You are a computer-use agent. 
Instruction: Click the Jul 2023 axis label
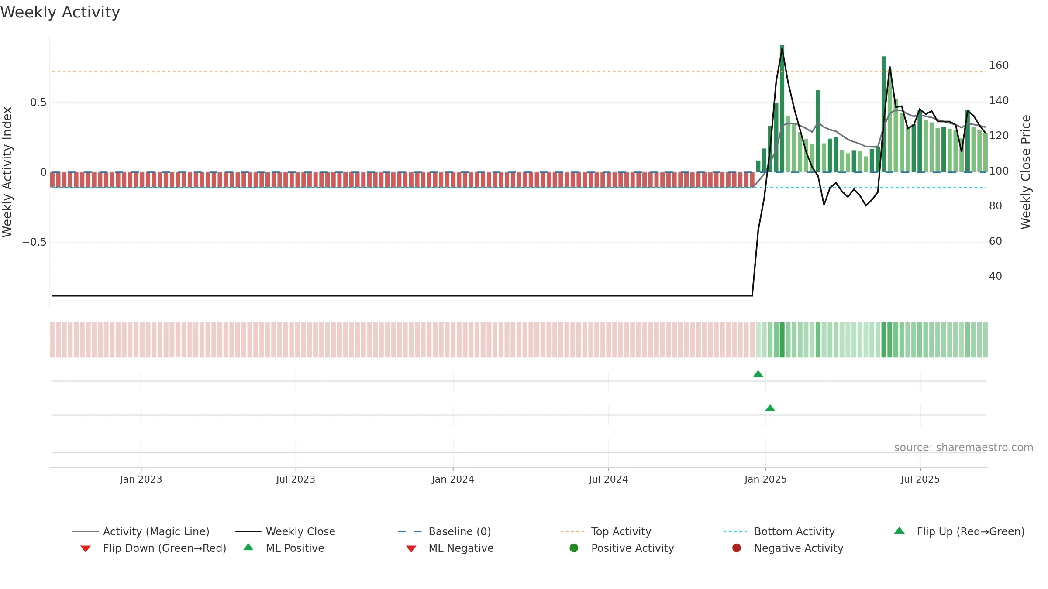[296, 479]
